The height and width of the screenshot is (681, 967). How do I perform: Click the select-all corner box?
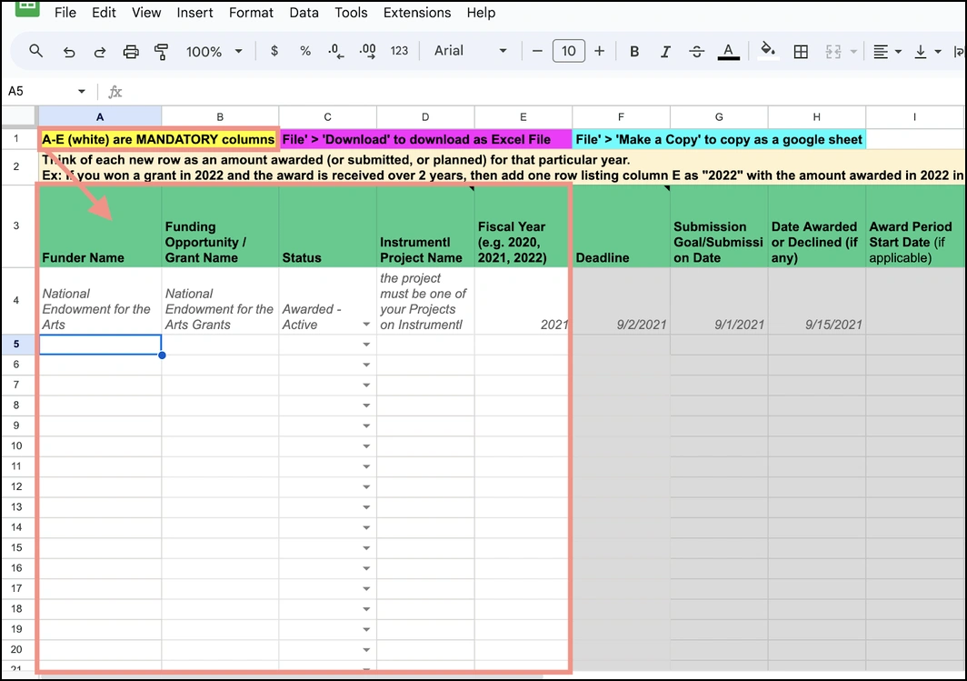point(18,116)
